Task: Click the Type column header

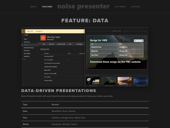Action: (x=25, y=105)
